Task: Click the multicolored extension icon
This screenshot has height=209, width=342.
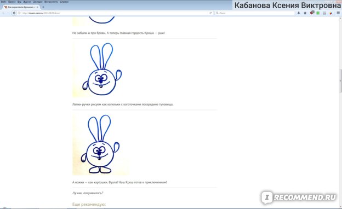Action: (331, 13)
